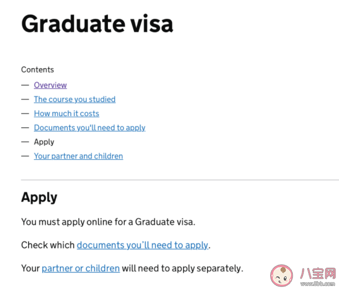Screen dimensions: 339x289
Task: Select 'Documents you'll need to apply' in Contents
Action: (x=89, y=128)
